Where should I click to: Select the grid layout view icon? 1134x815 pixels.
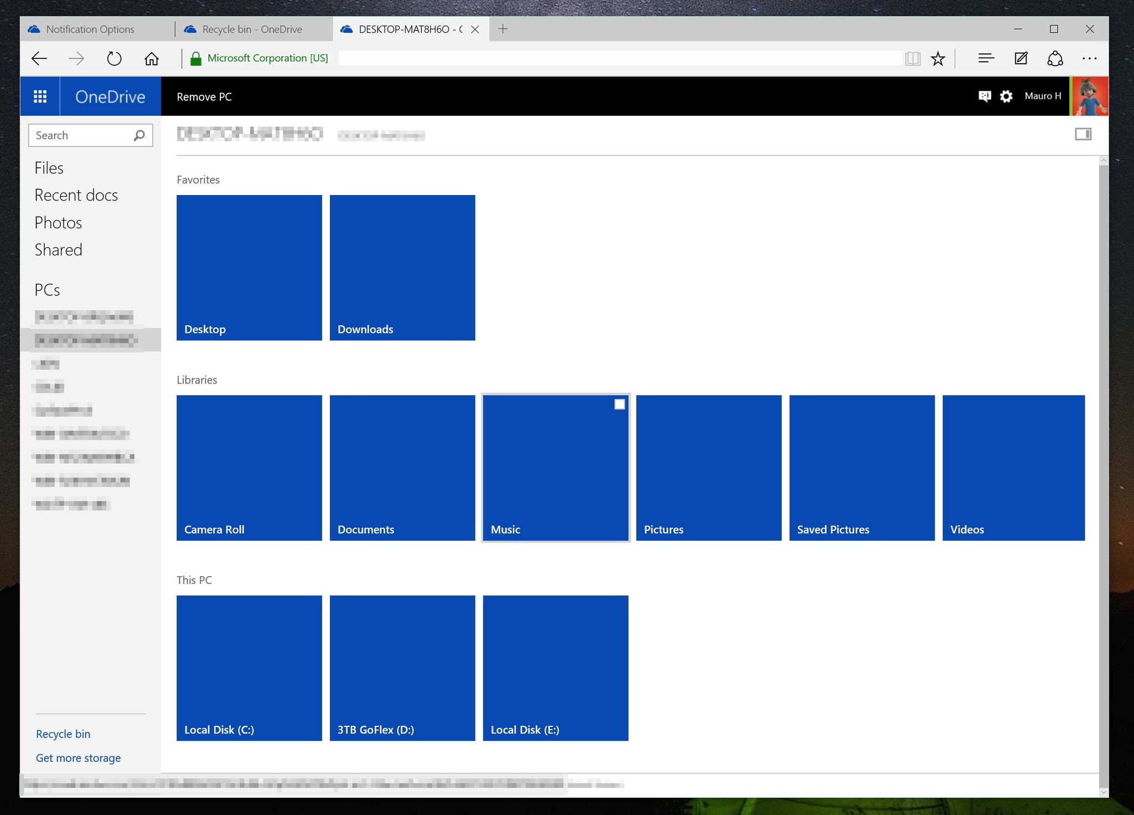tap(1083, 133)
